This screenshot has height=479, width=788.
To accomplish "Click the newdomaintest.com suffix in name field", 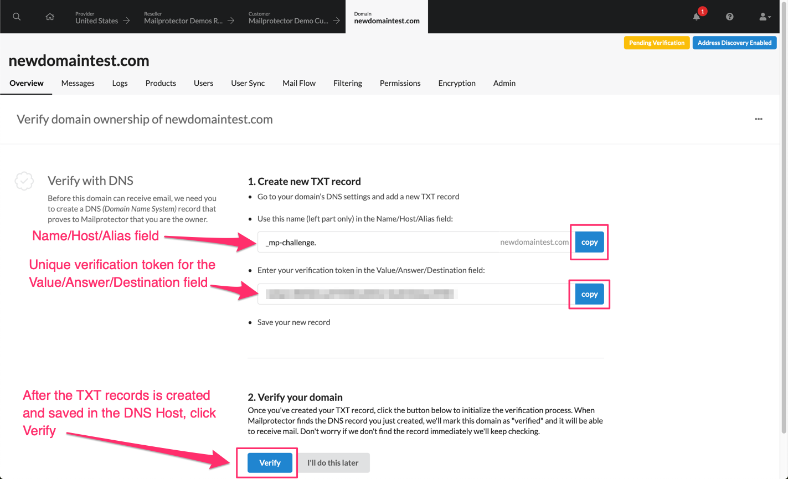I will (x=534, y=242).
